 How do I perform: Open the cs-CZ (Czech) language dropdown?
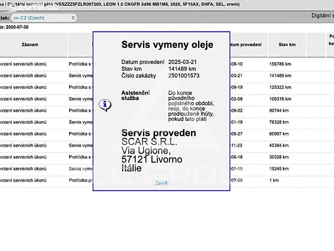pyautogui.click(x=44, y=18)
